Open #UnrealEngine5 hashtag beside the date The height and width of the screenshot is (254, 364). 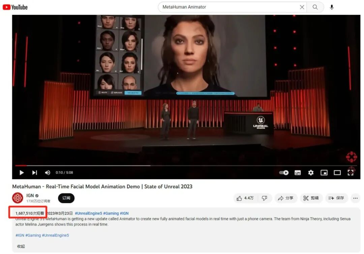(88, 213)
